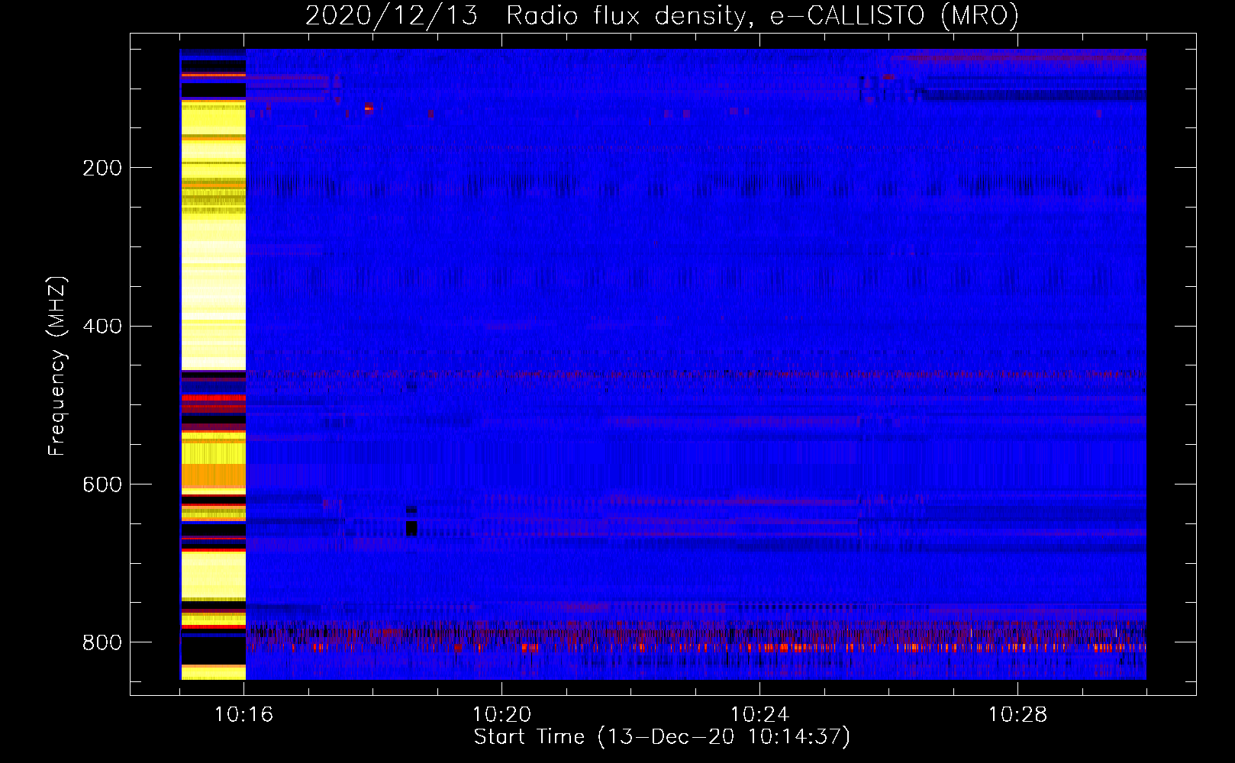This screenshot has height=763, width=1235.
Task: Click the '800' frequency tick label
Action: coord(102,642)
